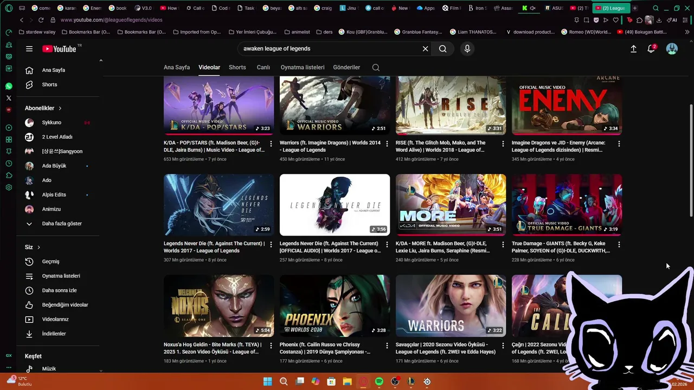Open WhatsApp in the Opera sidebar
Image resolution: width=694 pixels, height=390 pixels.
coord(9,86)
